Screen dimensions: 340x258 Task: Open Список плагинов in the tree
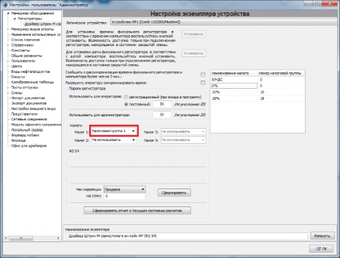(x=25, y=40)
